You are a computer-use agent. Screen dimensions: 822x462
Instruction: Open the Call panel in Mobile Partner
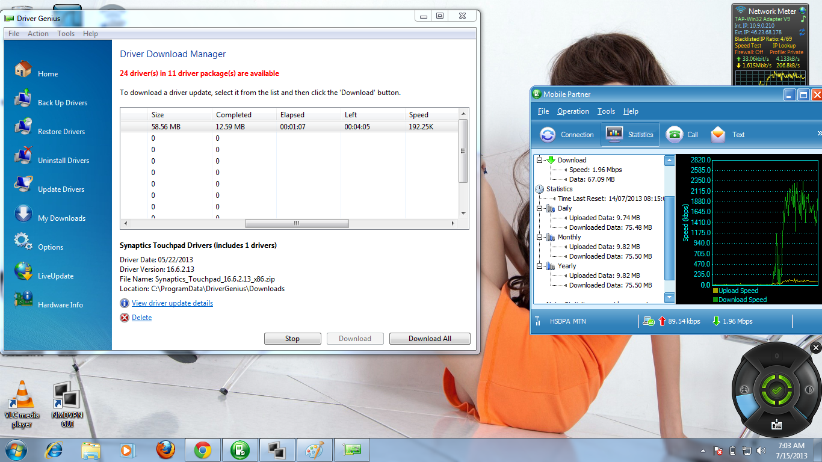tap(682, 135)
